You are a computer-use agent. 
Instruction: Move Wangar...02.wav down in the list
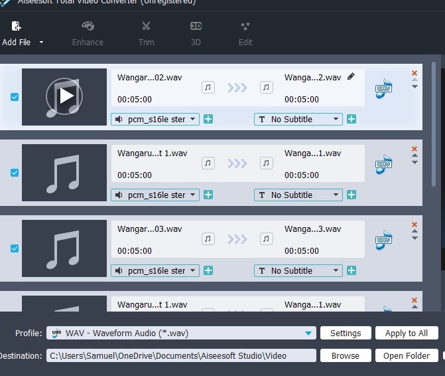tap(414, 86)
